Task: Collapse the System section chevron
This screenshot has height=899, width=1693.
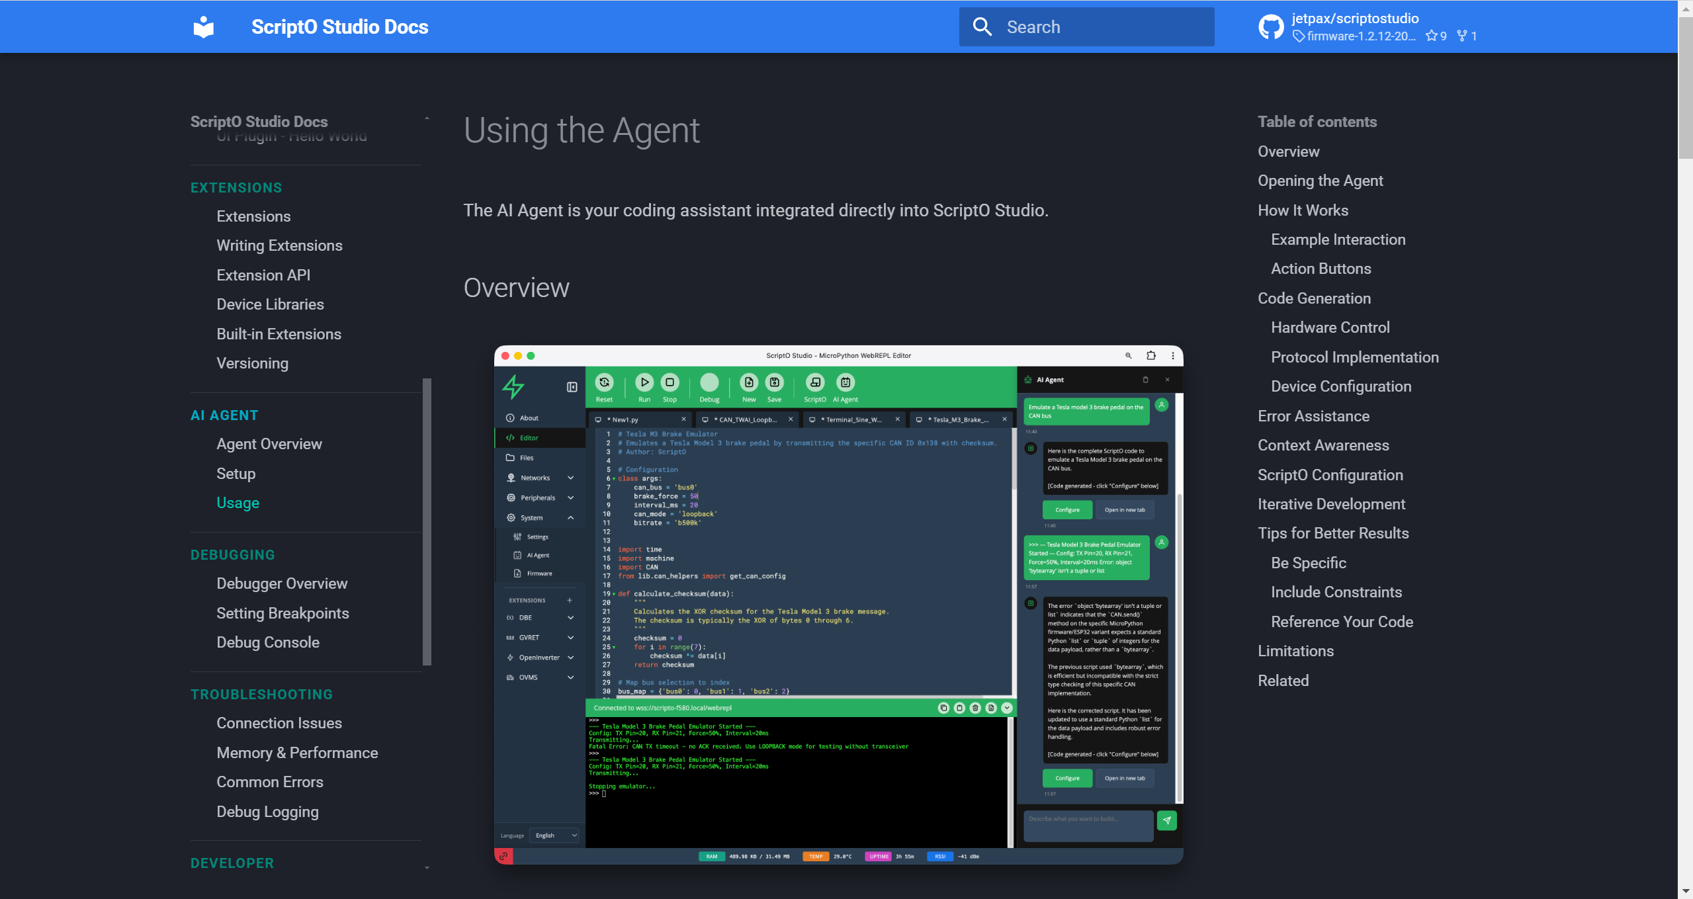Action: click(570, 518)
